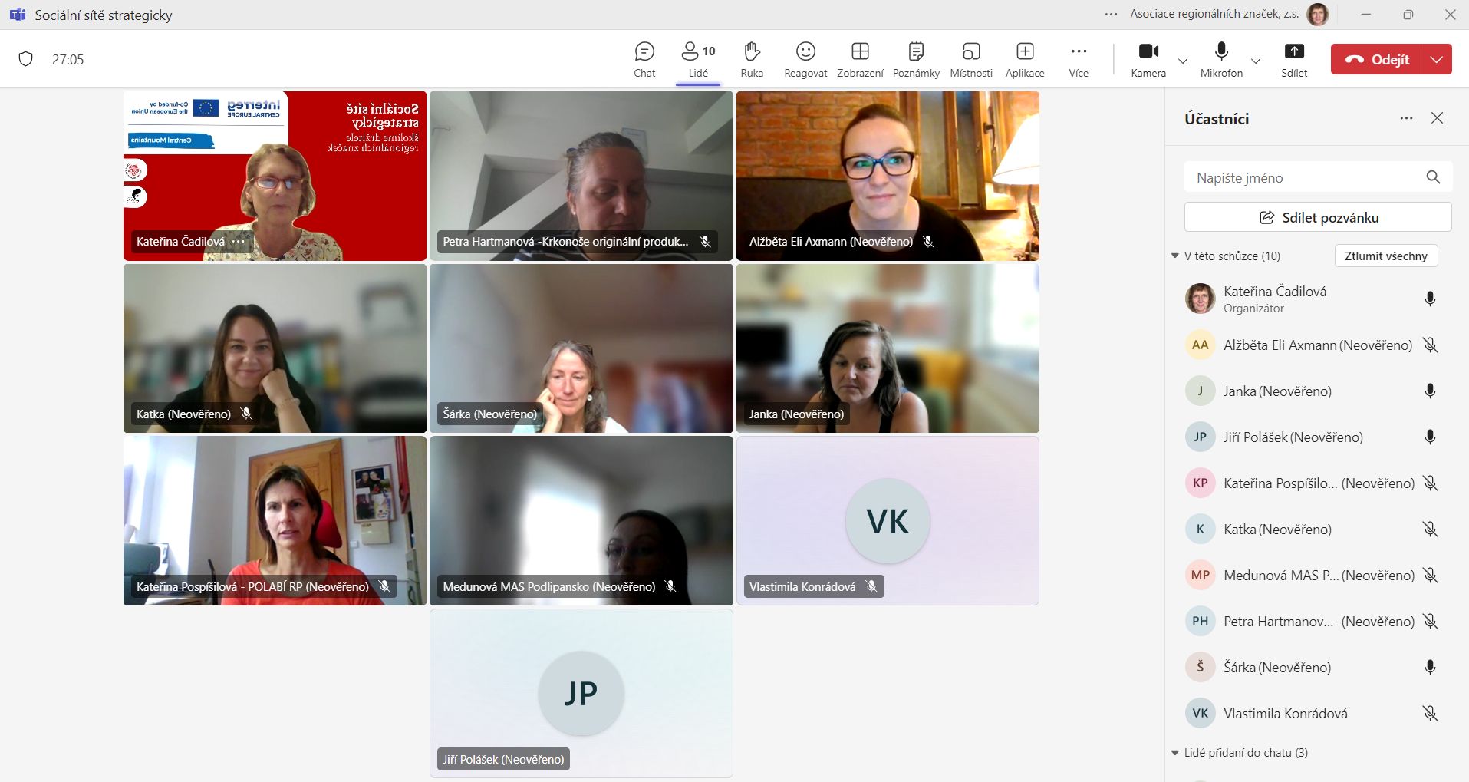
Task: Open the Chat panel
Action: [644, 59]
